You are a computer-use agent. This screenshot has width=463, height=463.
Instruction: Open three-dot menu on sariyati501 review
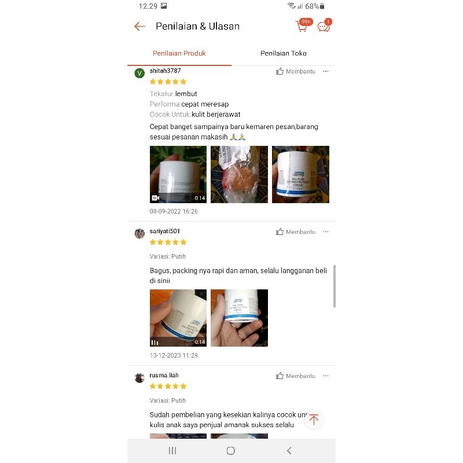point(326,231)
